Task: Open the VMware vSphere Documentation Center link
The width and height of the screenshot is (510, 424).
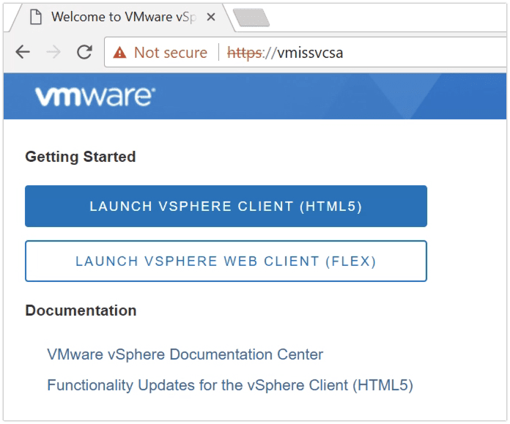Action: point(185,354)
